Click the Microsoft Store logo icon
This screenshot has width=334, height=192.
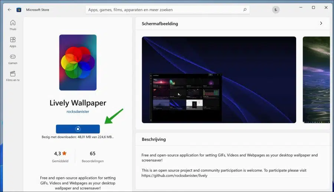[x=19, y=10]
